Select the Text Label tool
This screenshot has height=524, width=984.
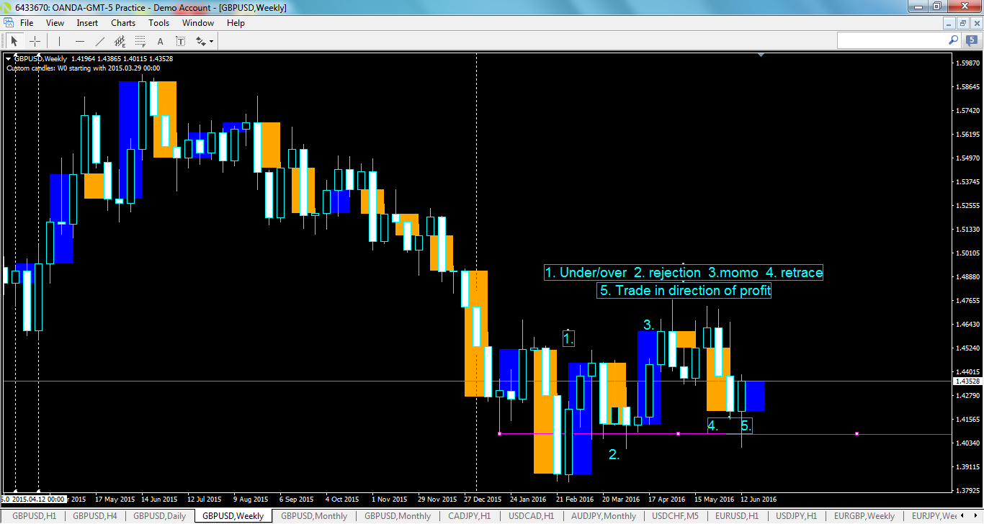181,41
